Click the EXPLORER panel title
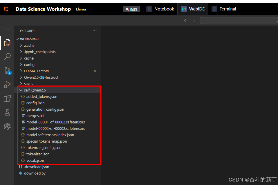The width and height of the screenshot is (278, 185). pos(27,31)
